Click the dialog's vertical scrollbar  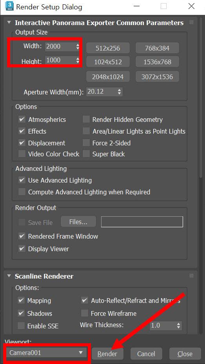click(201, 98)
